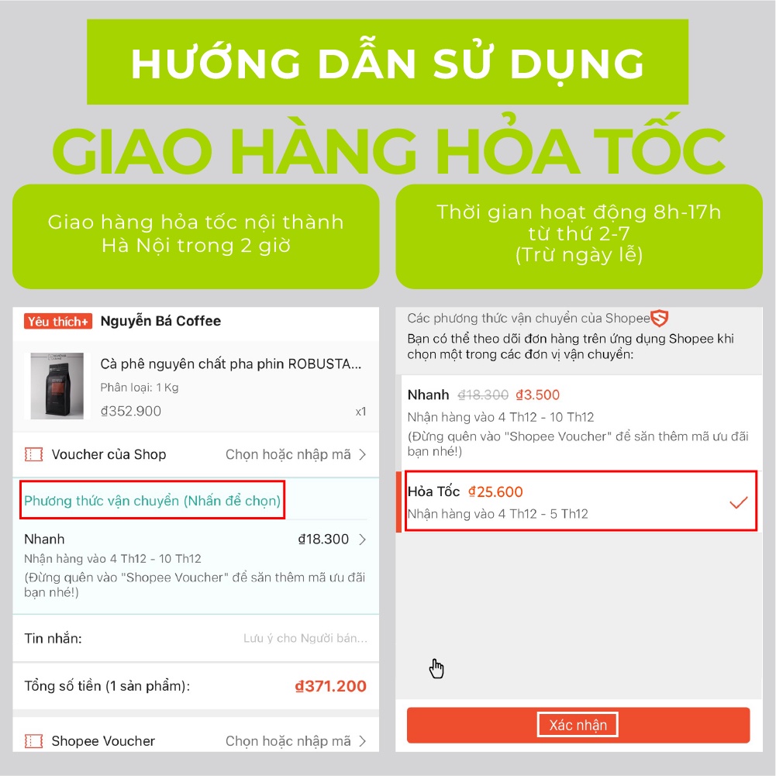776x776 pixels.
Task: Expand Nhanh ₫18.300 shipping chevron
Action: coord(362,539)
